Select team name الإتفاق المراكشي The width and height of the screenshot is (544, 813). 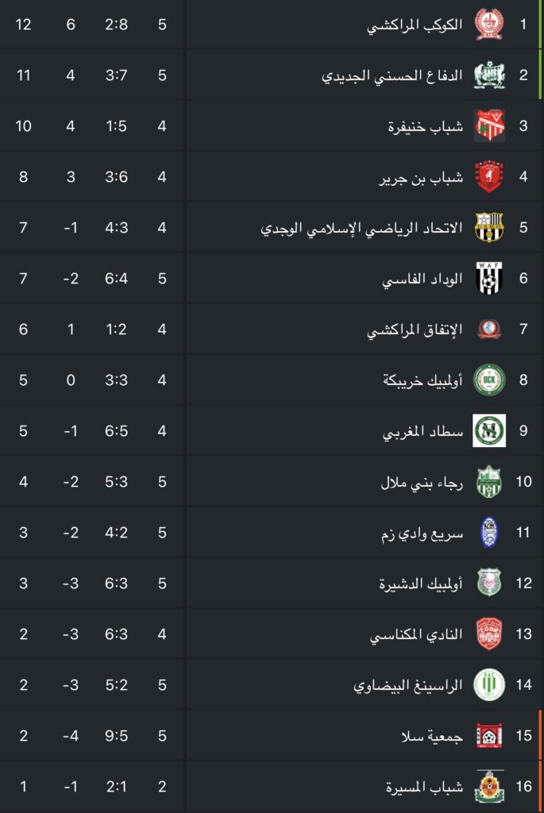(x=415, y=329)
